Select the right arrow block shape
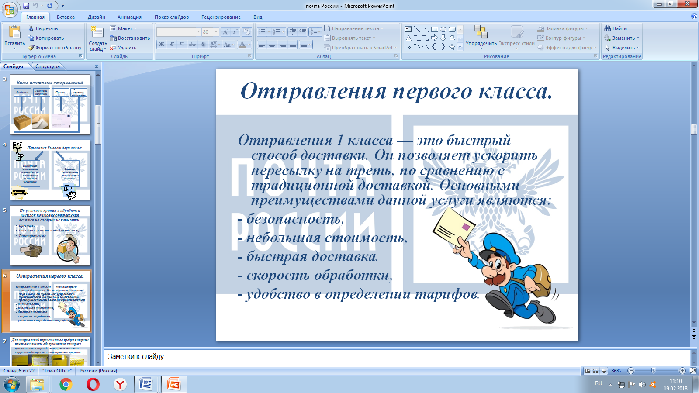Image resolution: width=699 pixels, height=393 pixels. tap(434, 38)
